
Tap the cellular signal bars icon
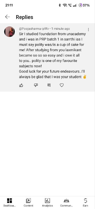click(75, 5)
